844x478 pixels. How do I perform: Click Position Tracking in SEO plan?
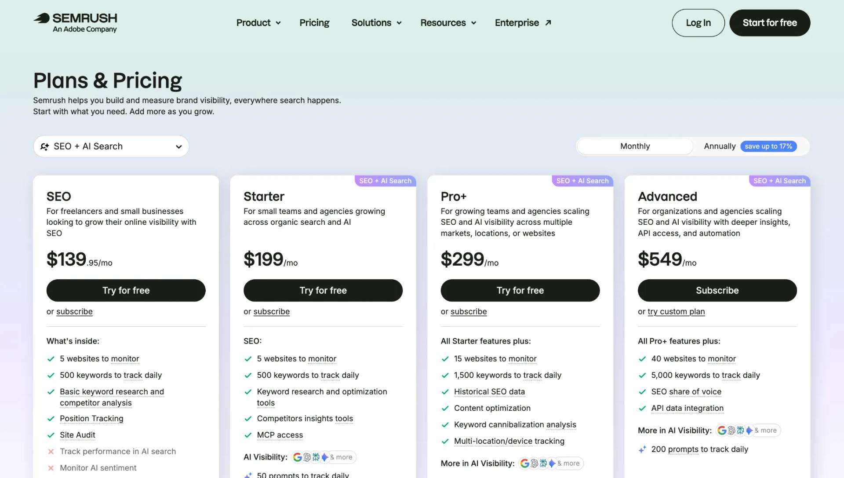pyautogui.click(x=91, y=419)
